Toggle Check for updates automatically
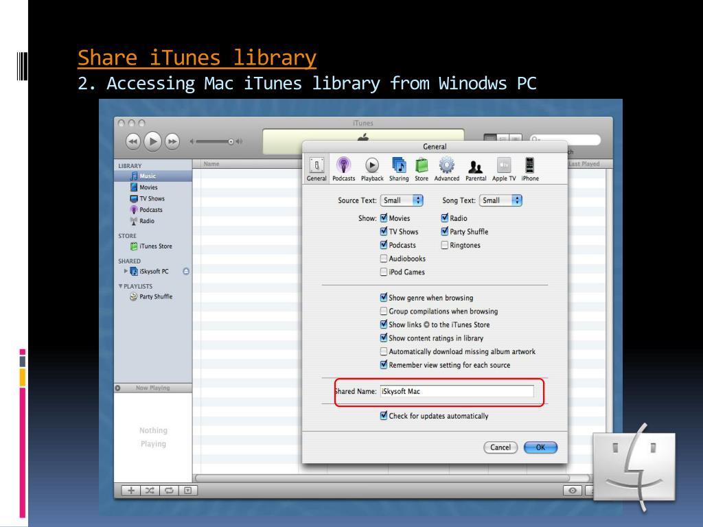 tap(384, 416)
